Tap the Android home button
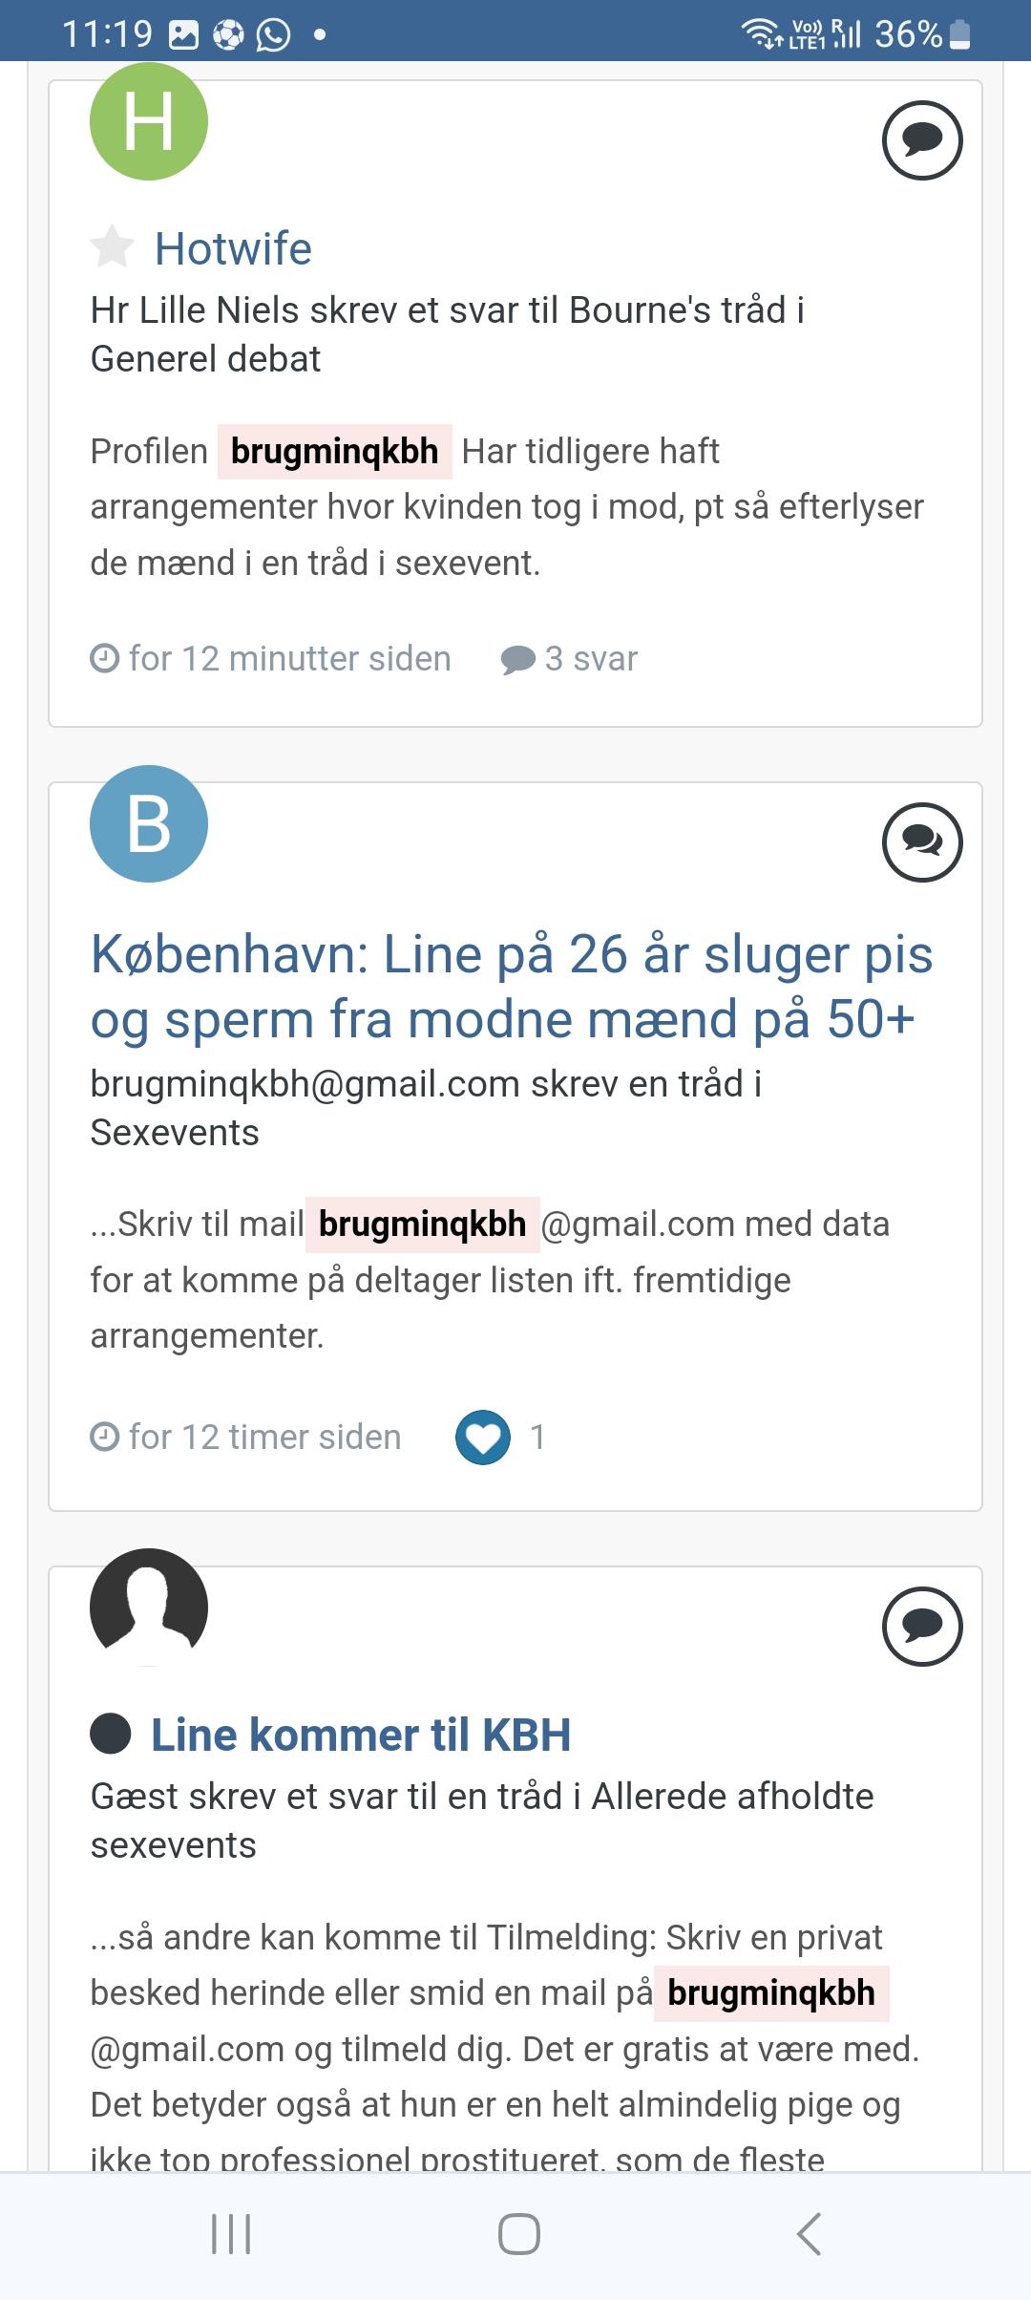 518,2233
